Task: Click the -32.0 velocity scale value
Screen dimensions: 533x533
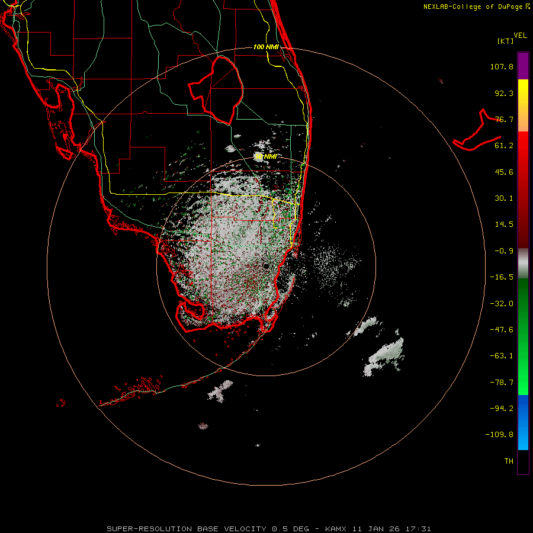Action: 502,304
